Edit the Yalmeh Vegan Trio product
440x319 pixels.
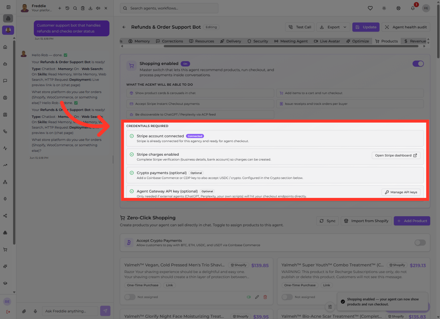(257, 297)
